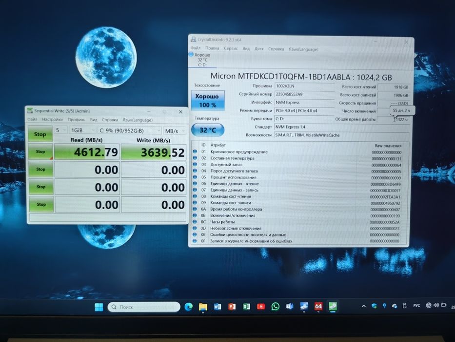Switch to AIDA64 taskbar icon
The height and width of the screenshot is (342, 455).
point(318,306)
